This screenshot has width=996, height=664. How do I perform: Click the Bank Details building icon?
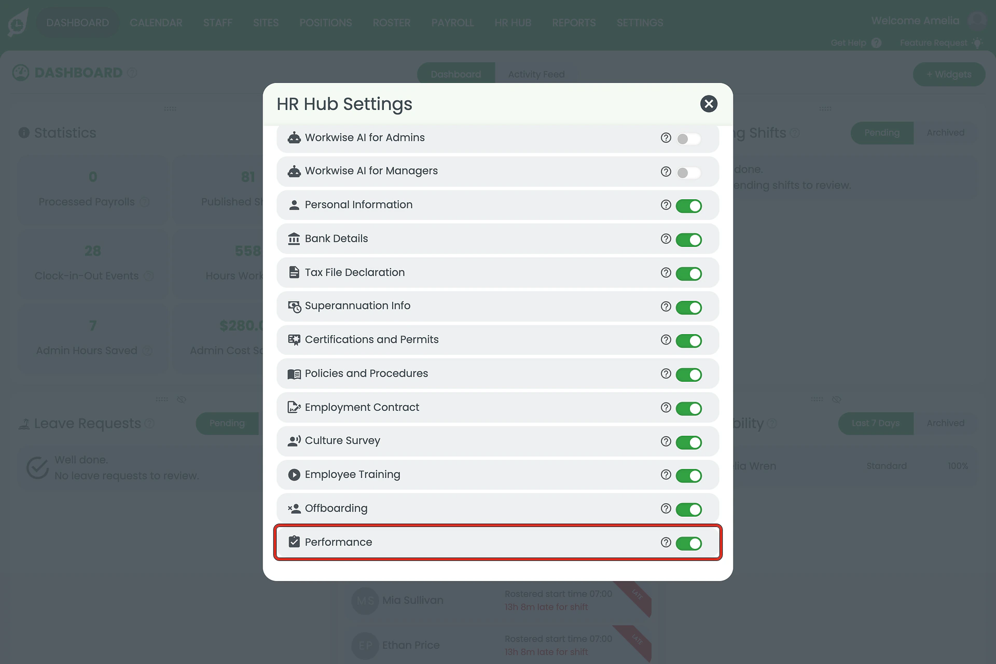click(294, 239)
